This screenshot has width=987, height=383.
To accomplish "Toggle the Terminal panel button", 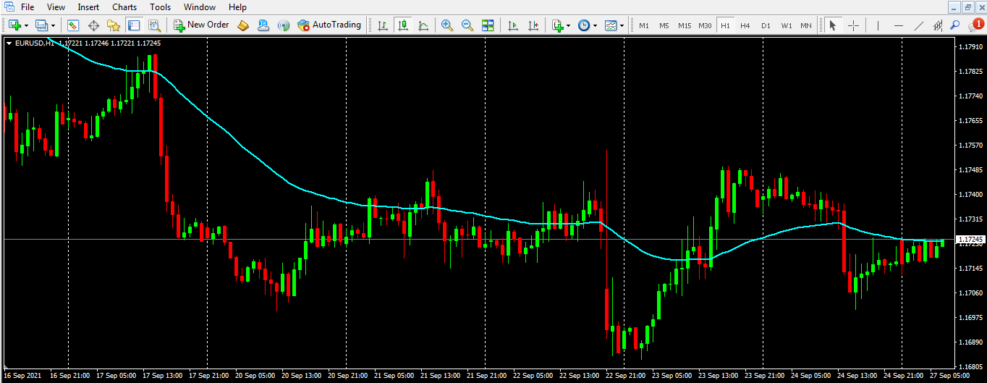I will (x=134, y=25).
